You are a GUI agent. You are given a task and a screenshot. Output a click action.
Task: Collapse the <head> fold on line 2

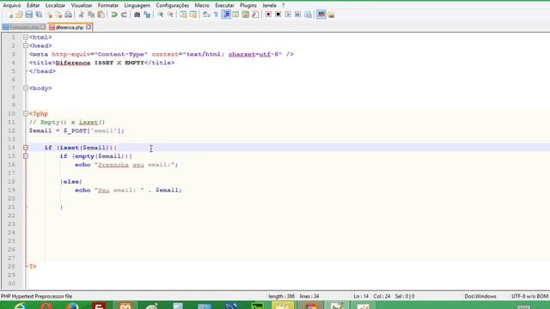(26, 45)
